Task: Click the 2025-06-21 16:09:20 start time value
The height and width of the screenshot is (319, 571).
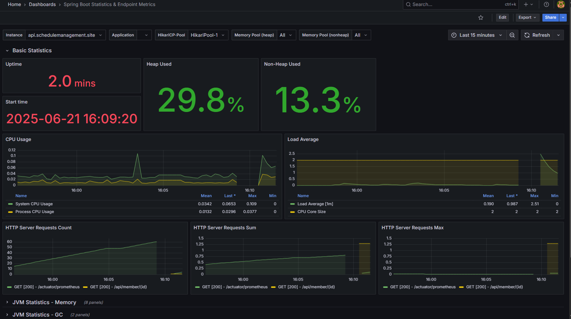Action: point(72,119)
